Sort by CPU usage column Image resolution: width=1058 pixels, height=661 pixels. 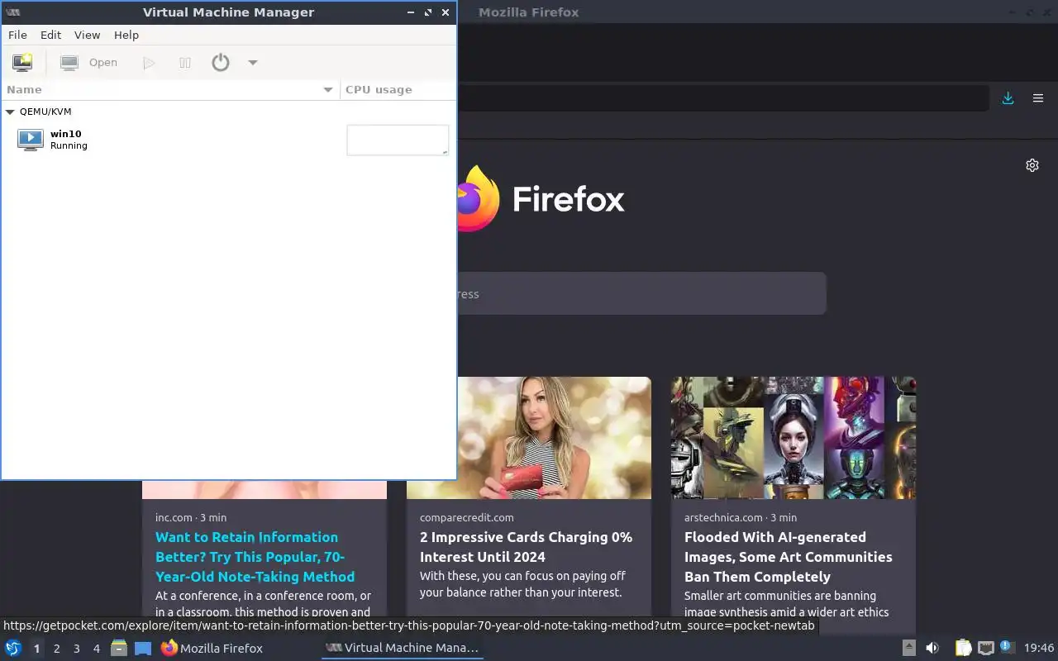[398, 89]
